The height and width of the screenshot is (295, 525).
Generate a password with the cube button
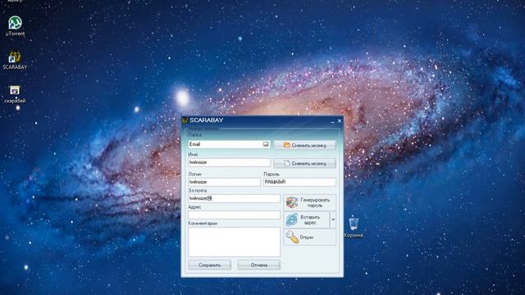coord(310,202)
